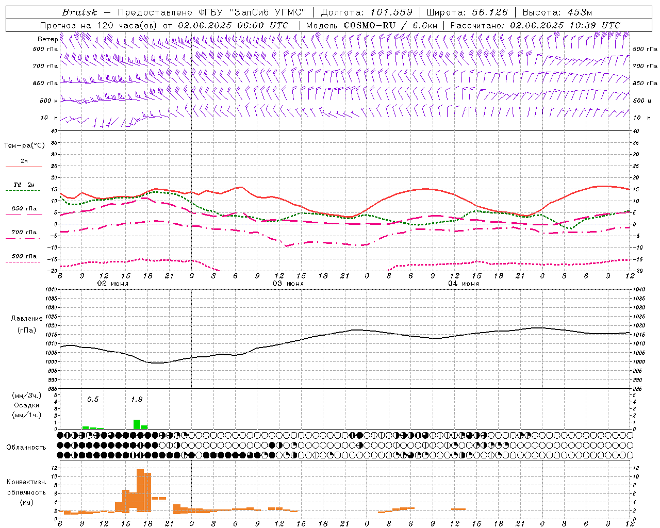Click the latitude value "Широта: 56.126"
Screen dimensions: 660x528
point(467,12)
